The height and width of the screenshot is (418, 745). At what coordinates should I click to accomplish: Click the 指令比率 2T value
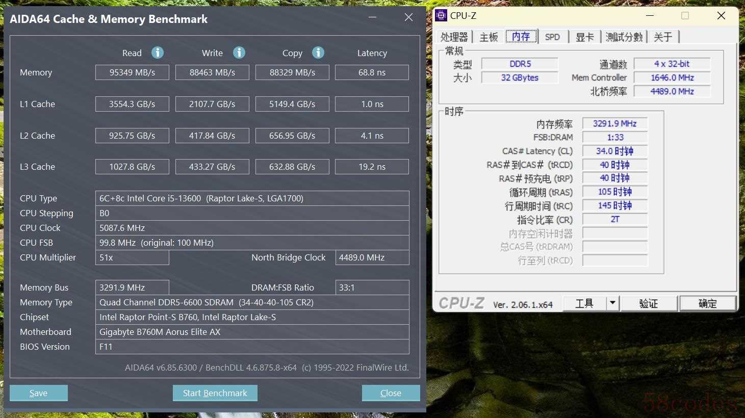point(615,219)
